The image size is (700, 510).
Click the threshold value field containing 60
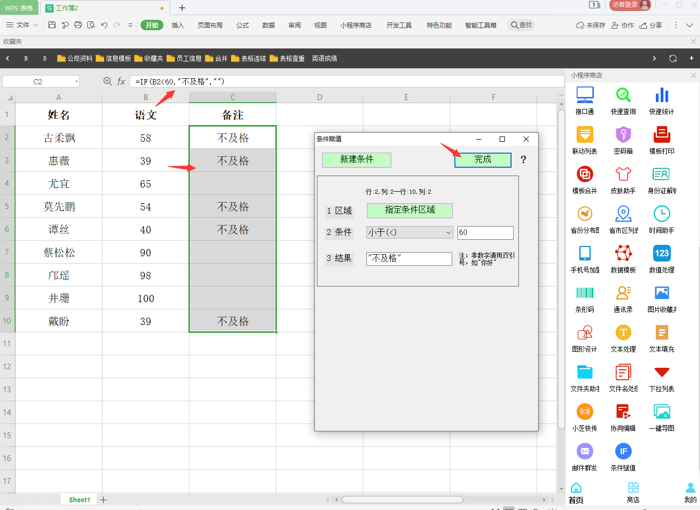(x=486, y=232)
